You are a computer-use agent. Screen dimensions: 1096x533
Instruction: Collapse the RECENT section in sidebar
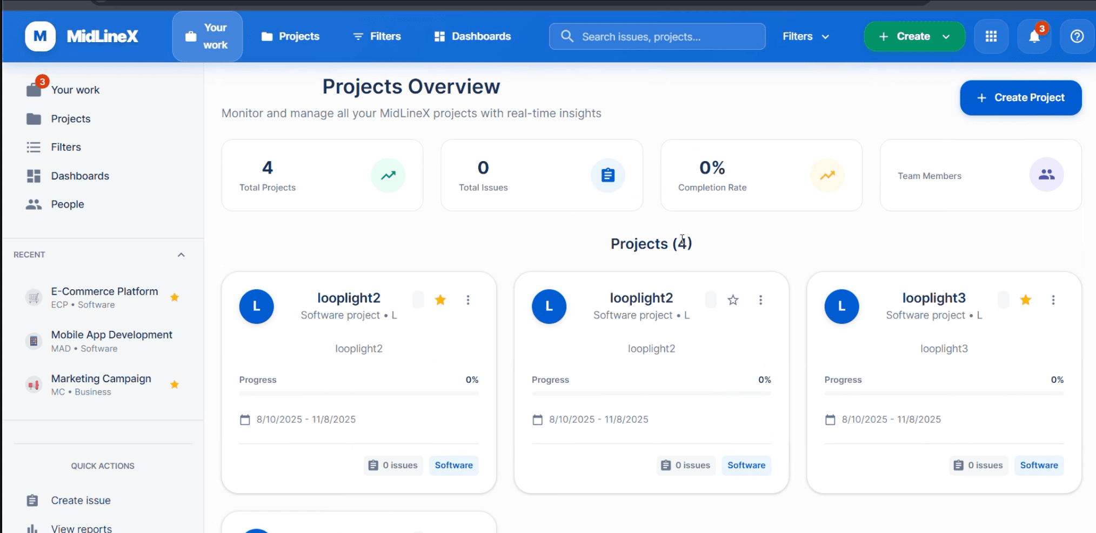point(181,255)
